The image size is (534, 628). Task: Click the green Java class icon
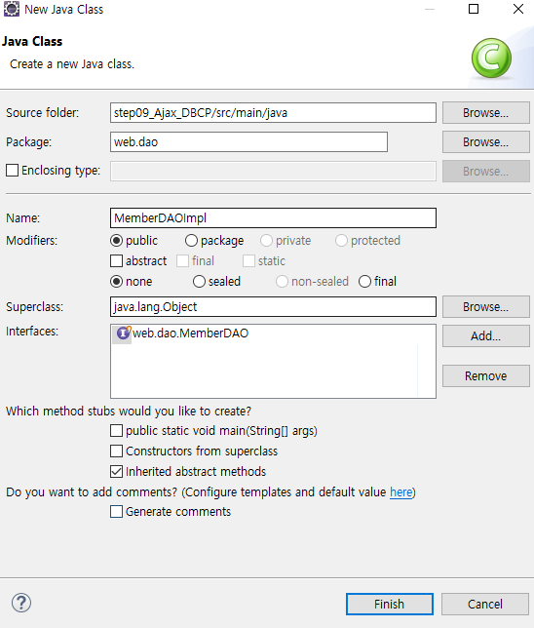coord(491,59)
